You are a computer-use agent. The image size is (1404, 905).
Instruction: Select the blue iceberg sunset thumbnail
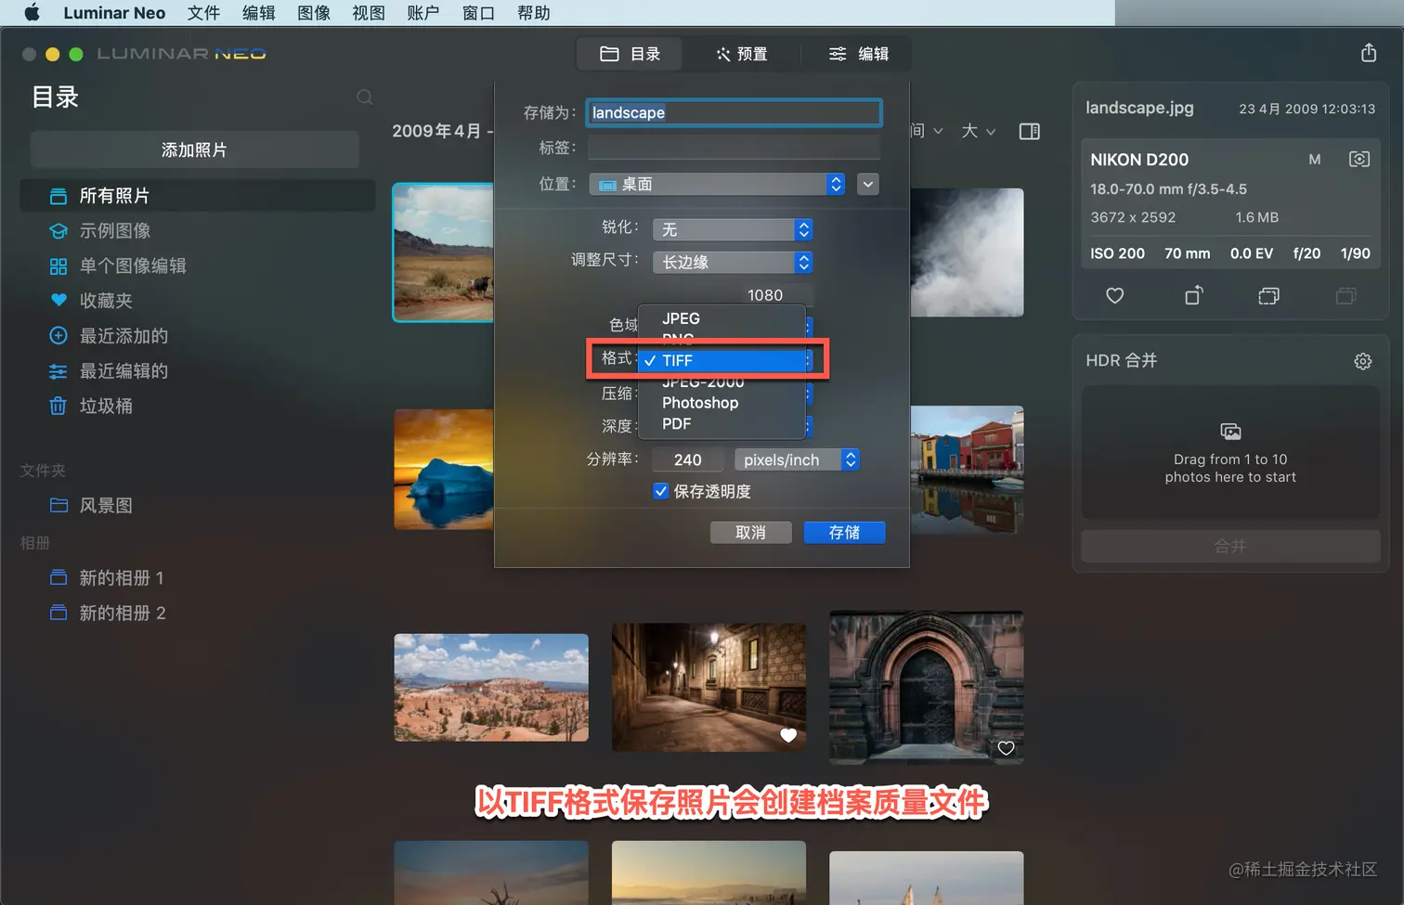tap(444, 470)
